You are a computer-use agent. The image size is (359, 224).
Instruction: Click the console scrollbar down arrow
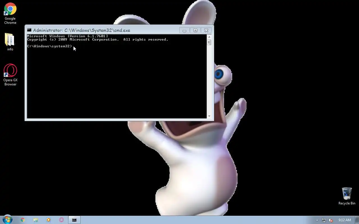coord(209,116)
